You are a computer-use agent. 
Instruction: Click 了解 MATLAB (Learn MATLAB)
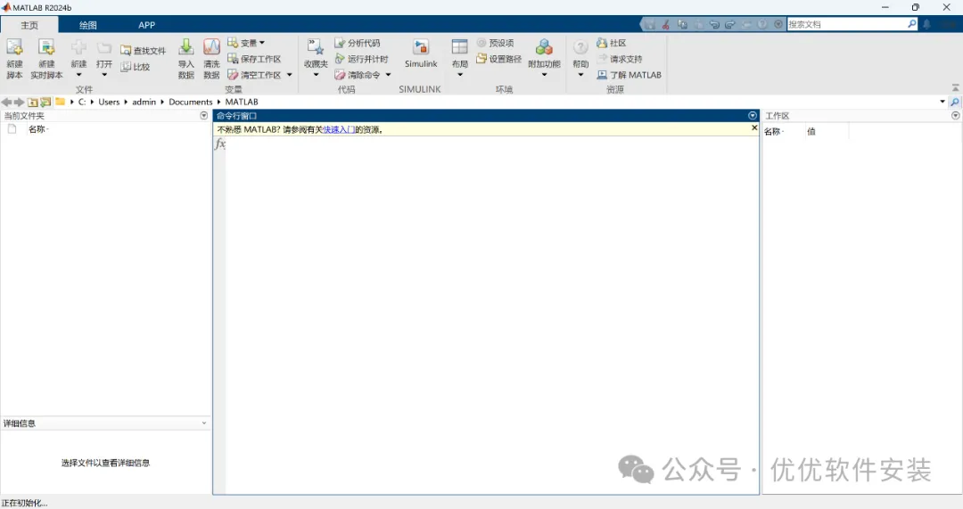point(629,75)
